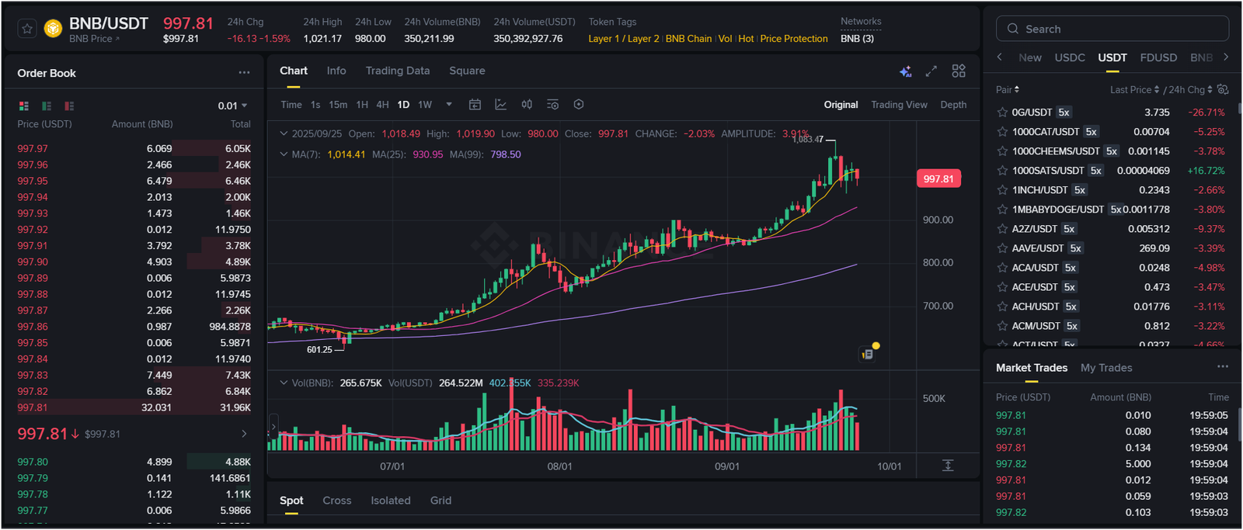Switch to the Trading Data tab

click(x=398, y=71)
